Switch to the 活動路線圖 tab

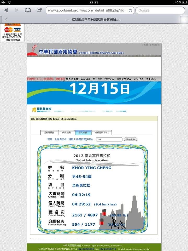pos(49,132)
